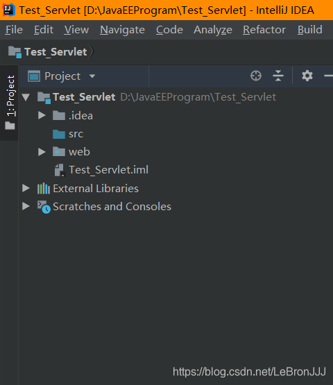Click the .idea folder icon
The height and width of the screenshot is (385, 333).
point(59,115)
